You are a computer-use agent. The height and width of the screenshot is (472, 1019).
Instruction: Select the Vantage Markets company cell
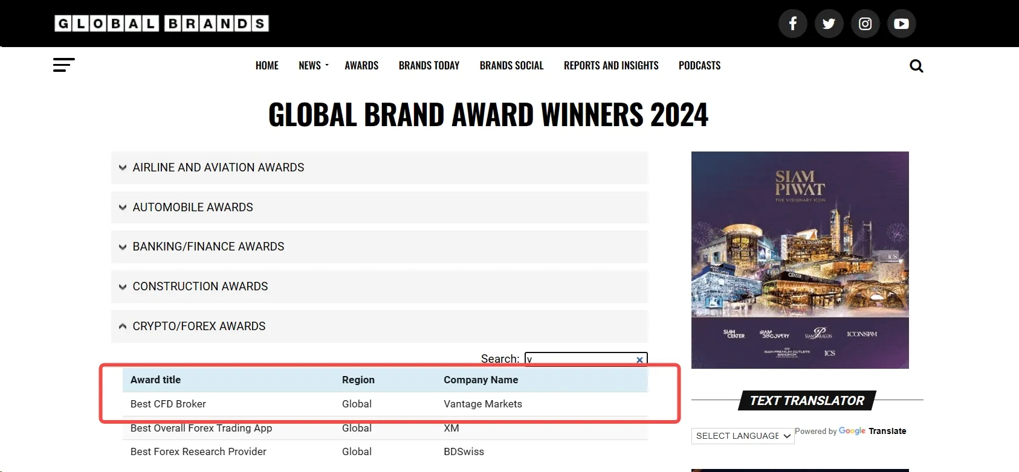483,404
